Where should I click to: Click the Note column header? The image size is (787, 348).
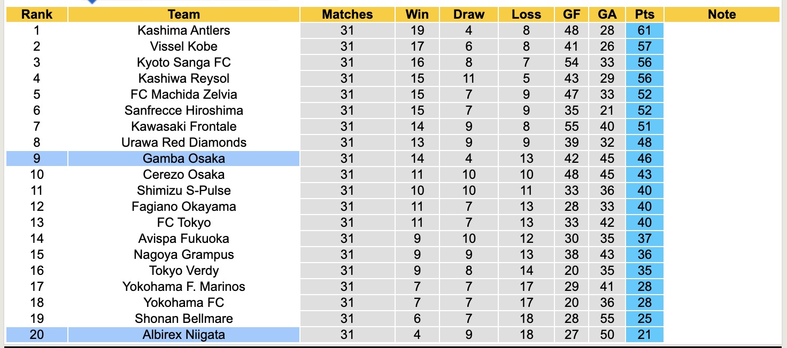pyautogui.click(x=722, y=14)
